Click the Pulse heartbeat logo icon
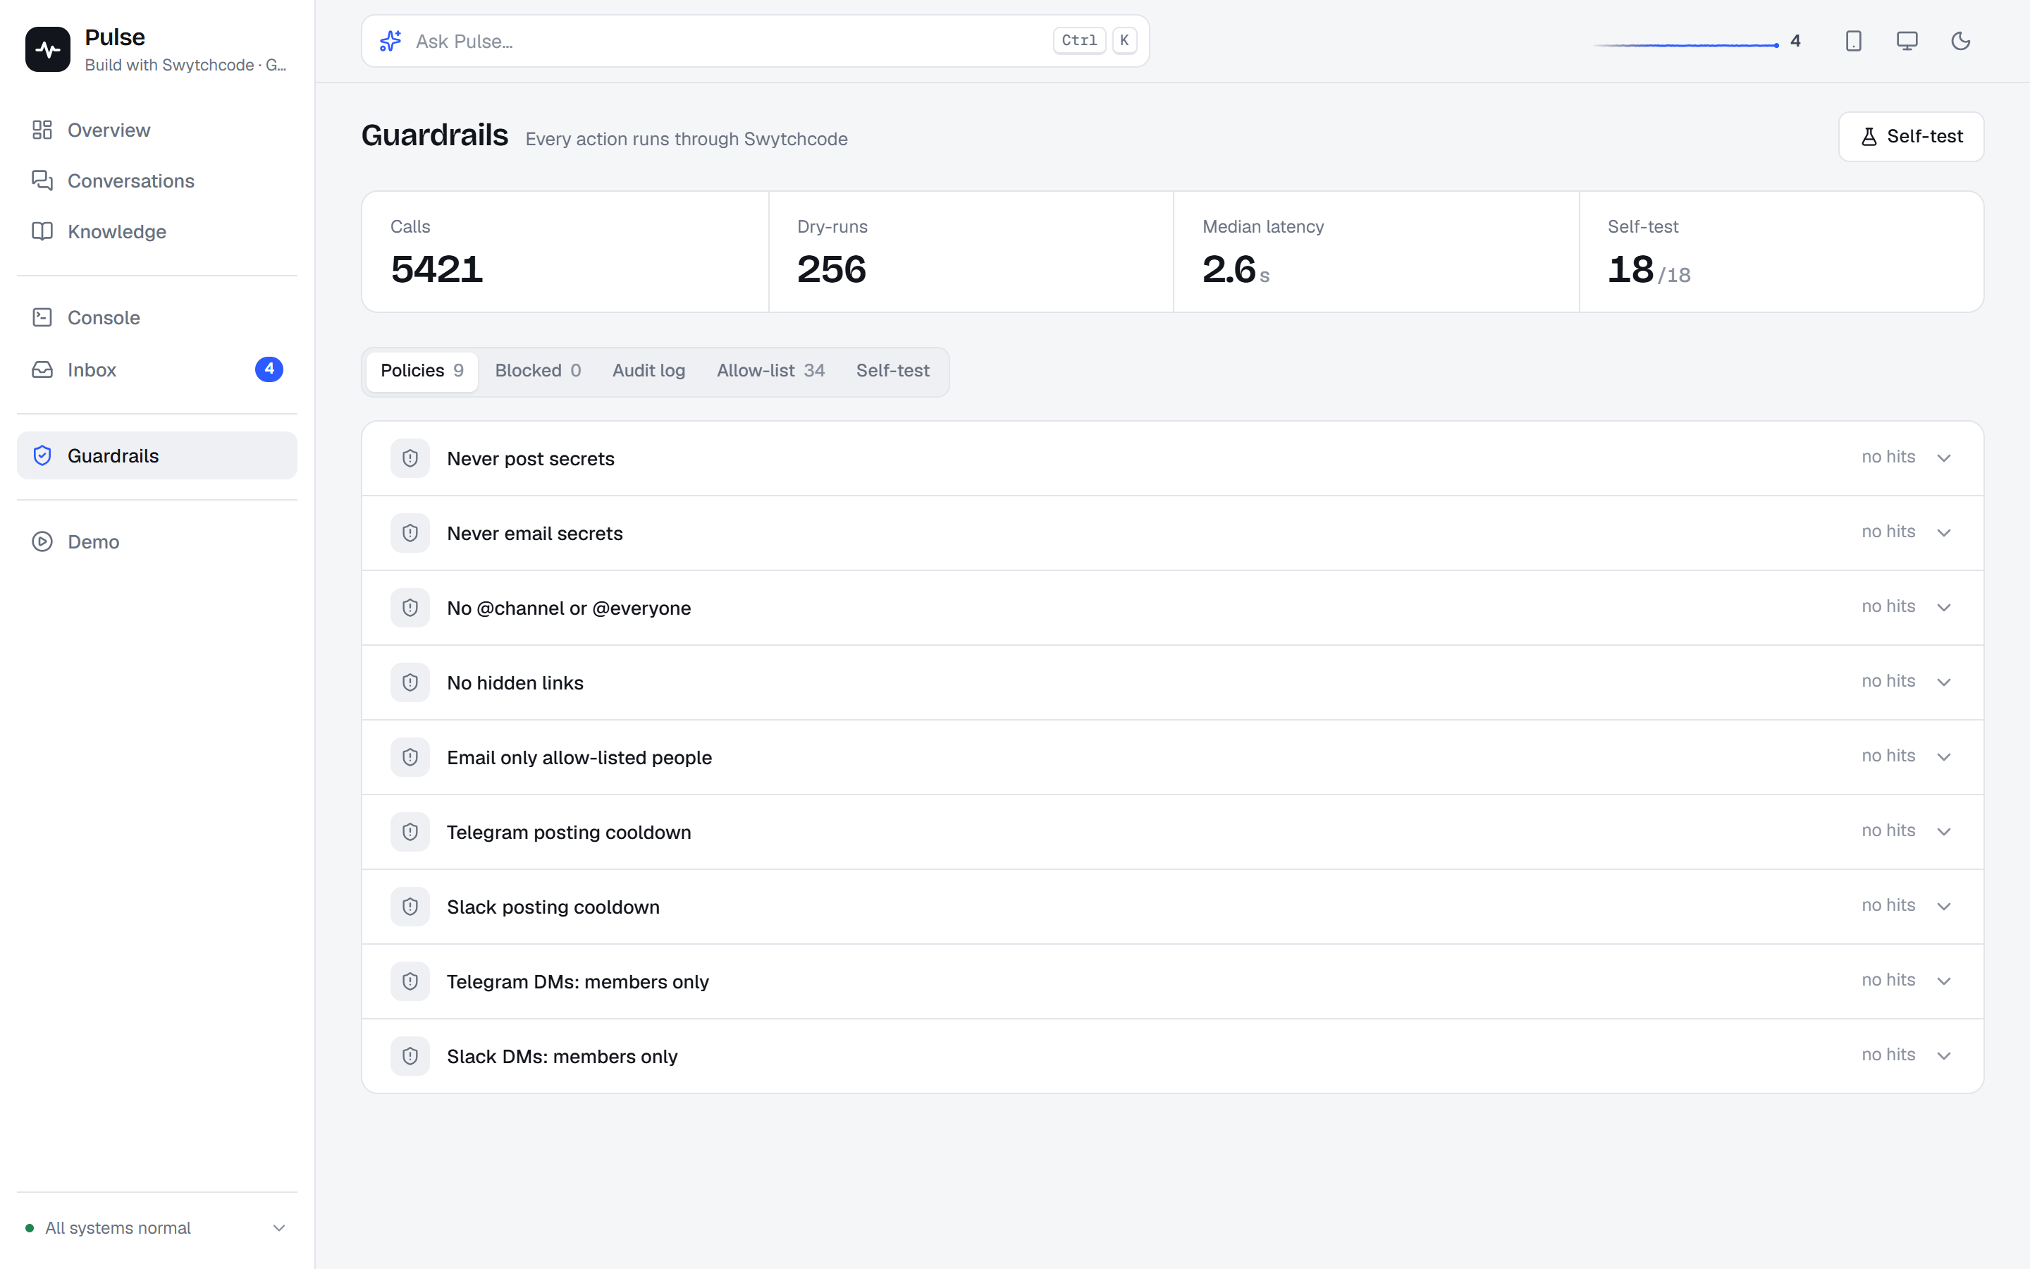 pos(48,49)
